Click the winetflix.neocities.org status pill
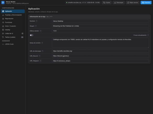The image size is (153, 114). pyautogui.click(x=83, y=3)
